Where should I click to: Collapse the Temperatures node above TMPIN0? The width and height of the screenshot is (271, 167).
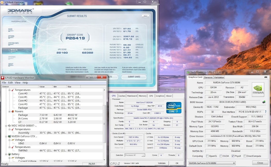click(10, 147)
